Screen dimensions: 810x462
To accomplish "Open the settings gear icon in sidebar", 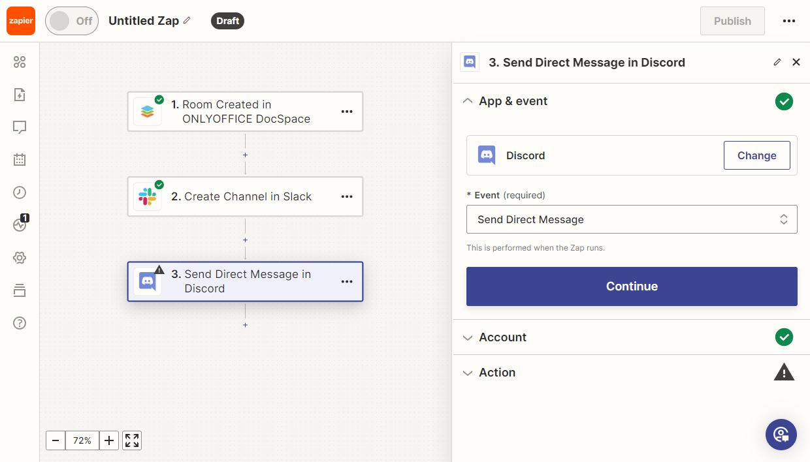I will pos(20,258).
